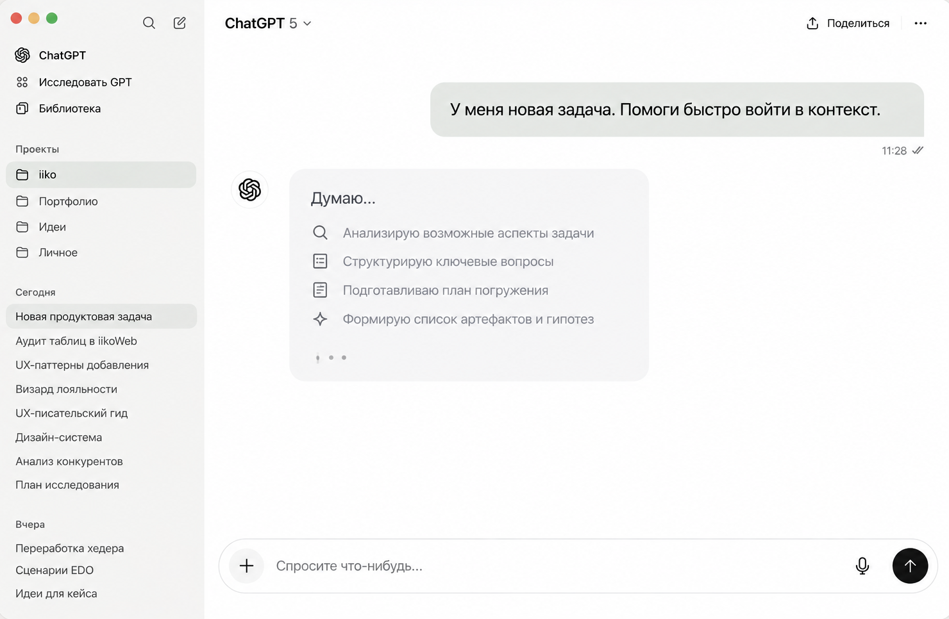Click document icon beside Подготавливаю план погружения

click(320, 290)
